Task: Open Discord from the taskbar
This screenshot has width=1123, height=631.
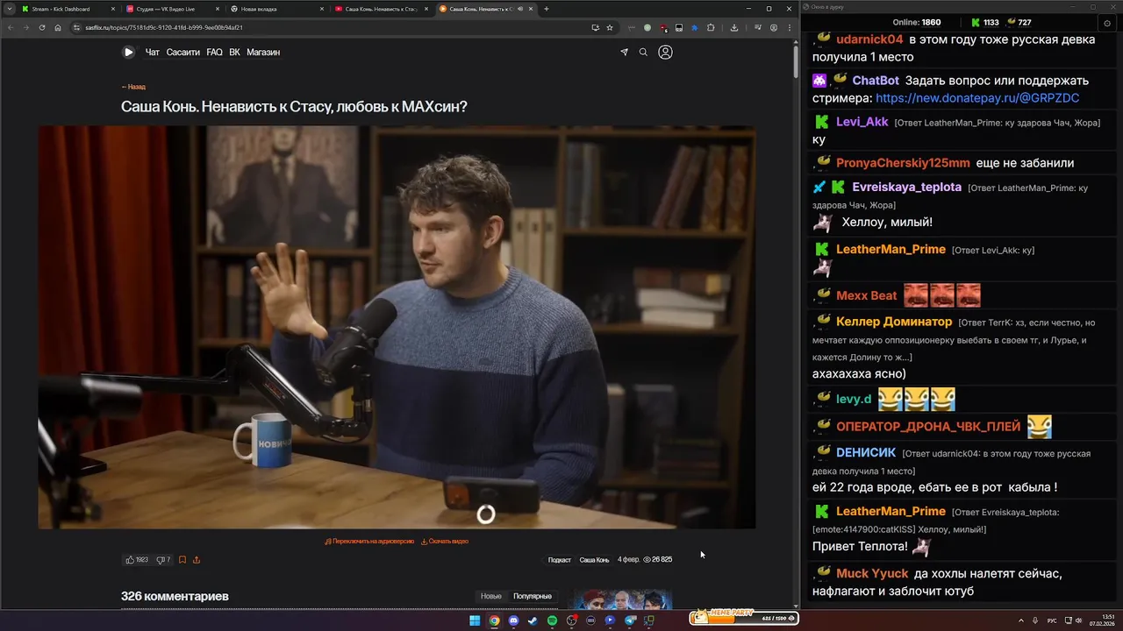Action: pyautogui.click(x=513, y=620)
